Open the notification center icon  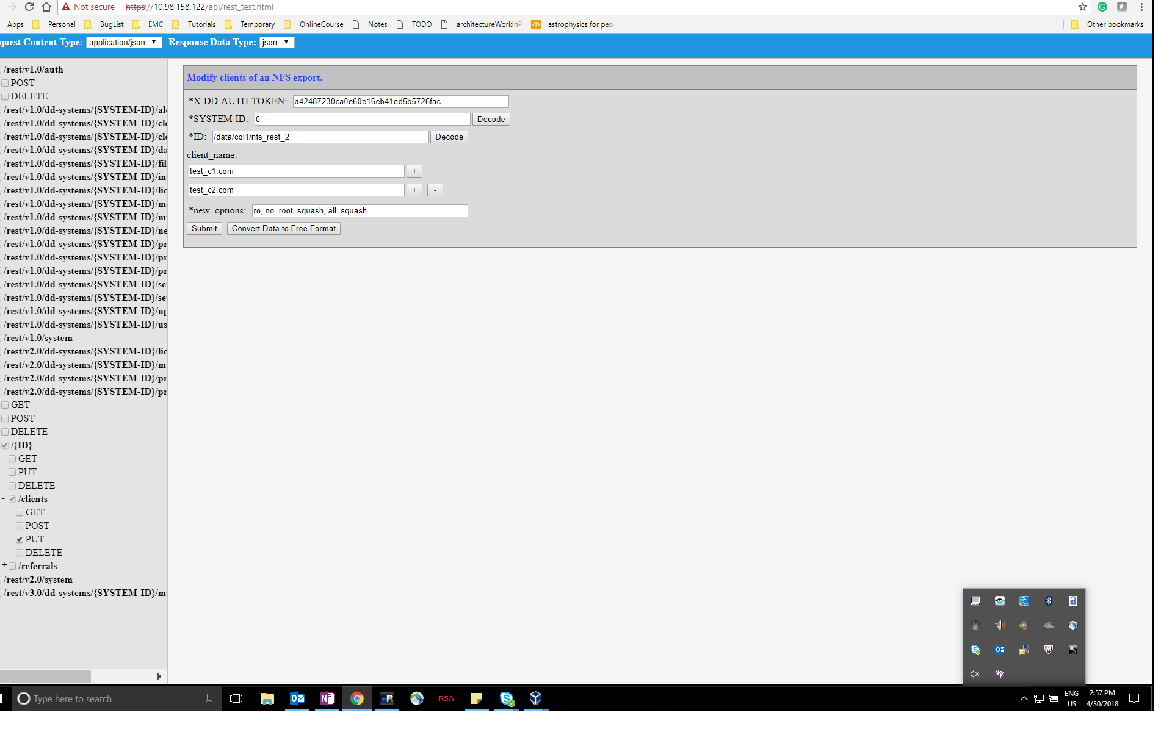click(x=1134, y=698)
